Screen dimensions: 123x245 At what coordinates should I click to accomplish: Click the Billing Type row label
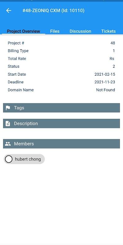coord(18,51)
